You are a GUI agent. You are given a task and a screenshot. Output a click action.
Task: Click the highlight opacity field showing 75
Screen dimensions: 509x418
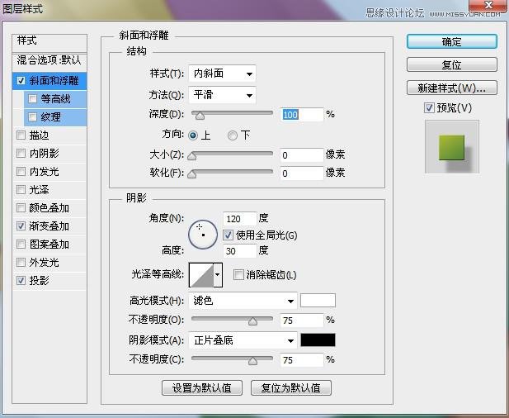coord(302,321)
